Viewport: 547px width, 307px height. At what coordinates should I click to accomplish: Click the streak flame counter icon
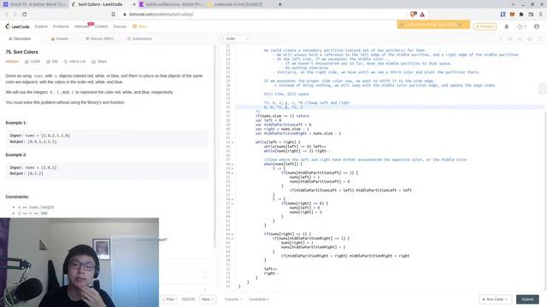point(522,26)
